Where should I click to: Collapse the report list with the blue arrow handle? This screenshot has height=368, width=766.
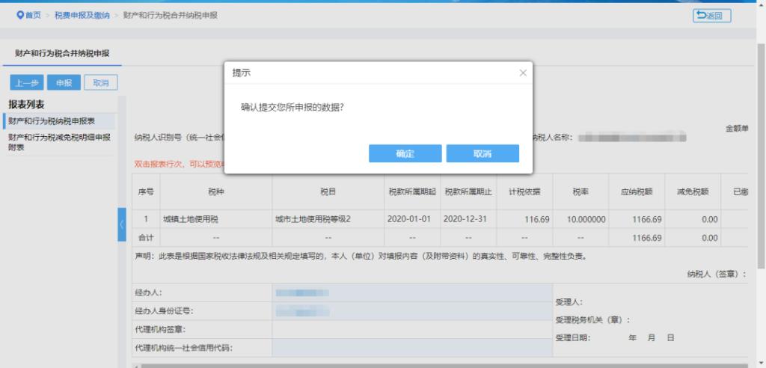tap(122, 224)
